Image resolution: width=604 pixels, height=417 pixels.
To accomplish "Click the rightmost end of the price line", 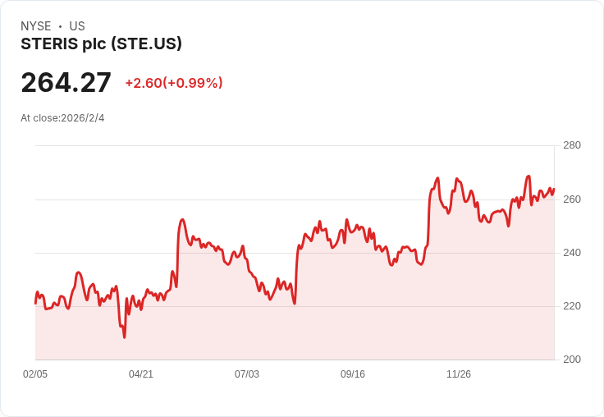I will (x=554, y=189).
